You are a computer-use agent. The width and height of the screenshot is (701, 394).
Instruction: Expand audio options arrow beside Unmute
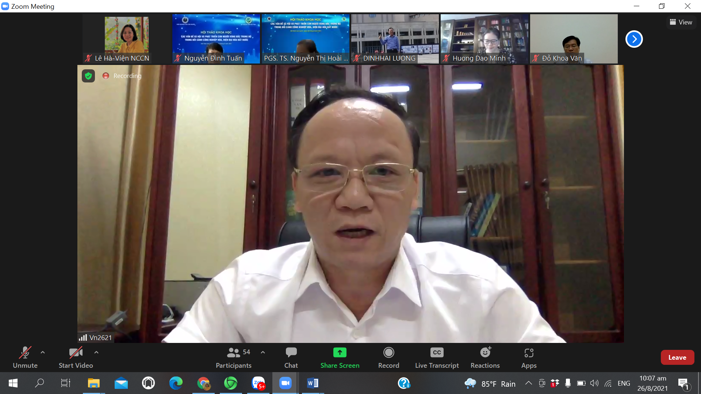[x=43, y=352]
